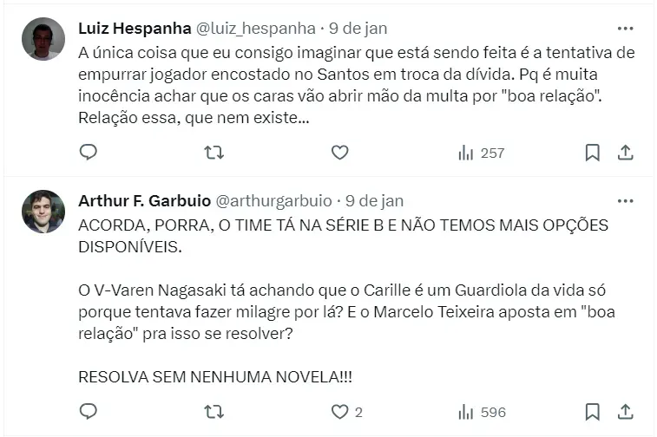The height and width of the screenshot is (437, 657).
Task: Like Luiz Hespanha's tweet
Action: pos(339,153)
